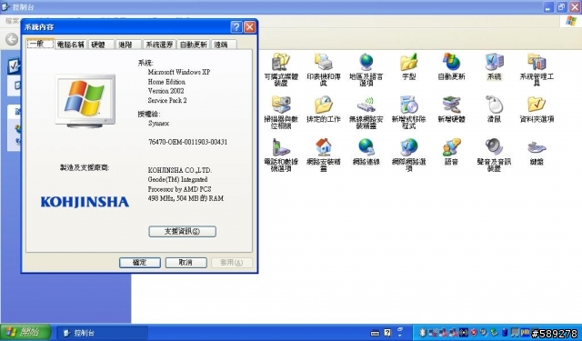Switch to the 一般 general tab
582x341 pixels.
40,44
